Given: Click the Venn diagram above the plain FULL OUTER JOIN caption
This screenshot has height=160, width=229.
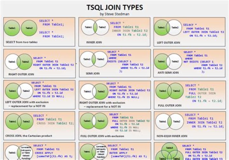Looking at the screenshot, I should (170, 91).
